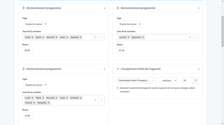Click the 'Heure' label above 15:00
This screenshot has width=224, height=125.
25,110
